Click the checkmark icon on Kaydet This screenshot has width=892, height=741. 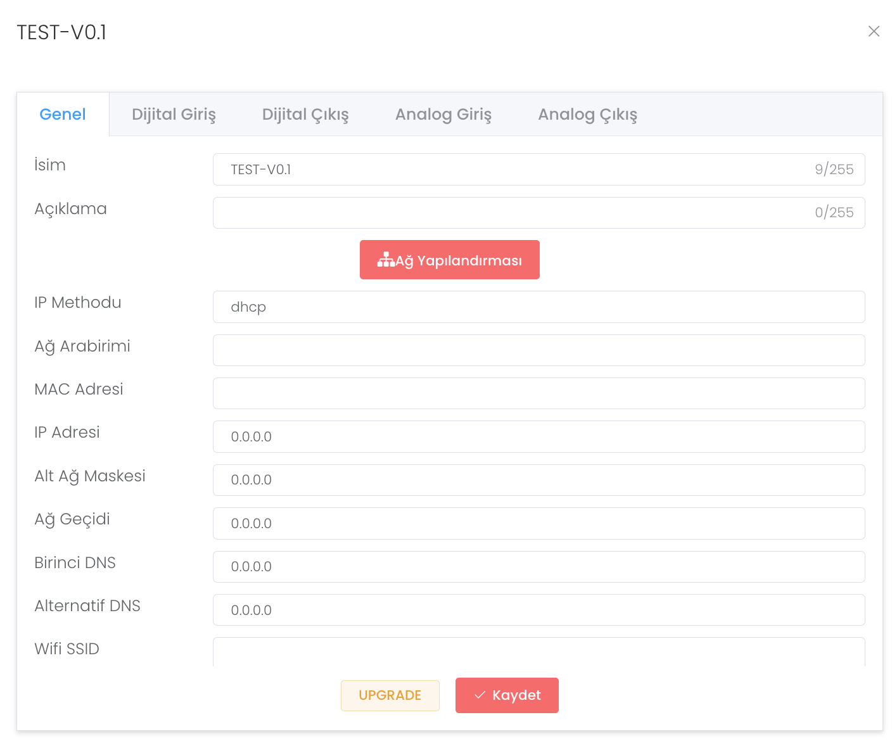480,695
